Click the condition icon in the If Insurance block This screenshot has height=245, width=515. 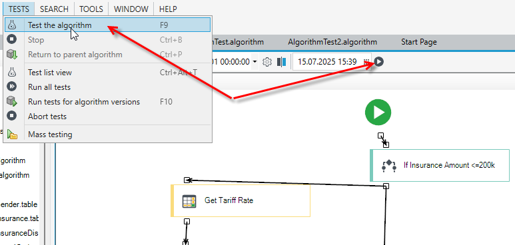[x=388, y=166]
